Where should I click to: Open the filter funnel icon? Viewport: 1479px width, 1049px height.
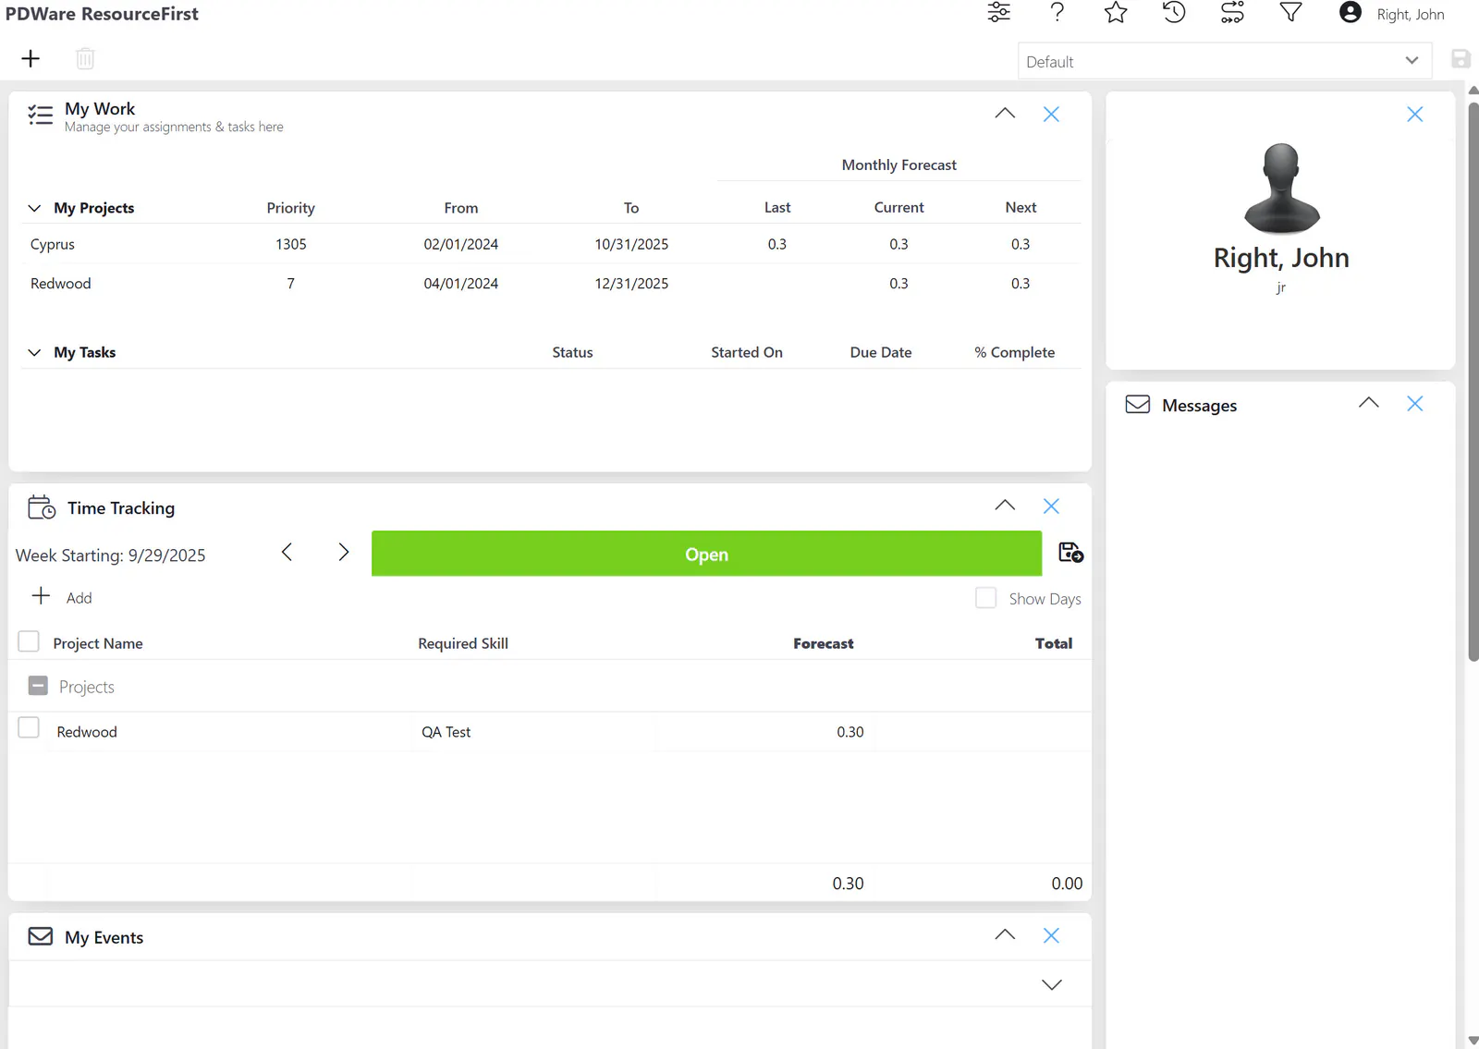(x=1290, y=13)
